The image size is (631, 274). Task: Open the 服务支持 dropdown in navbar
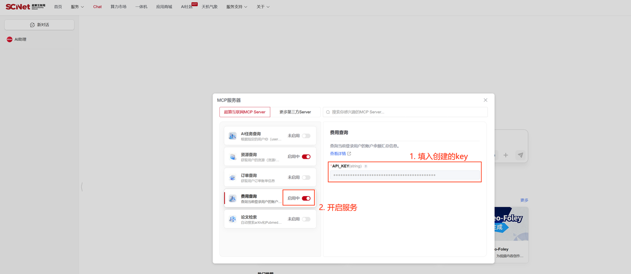point(237,7)
